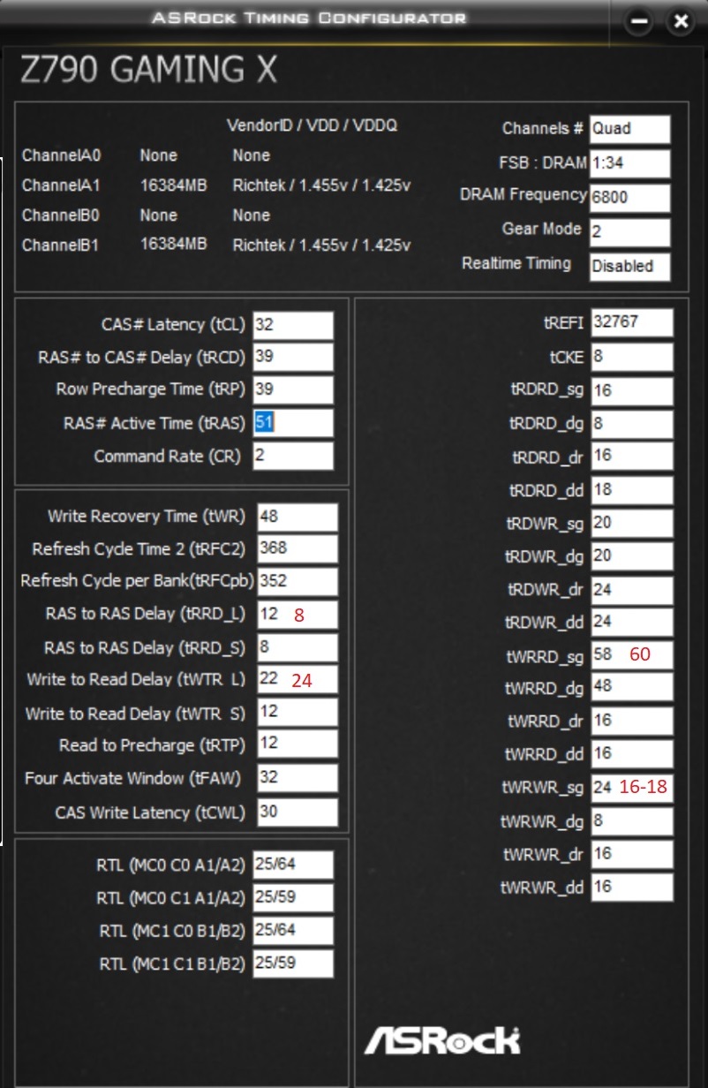Click the tRRD_S input box

point(298,647)
